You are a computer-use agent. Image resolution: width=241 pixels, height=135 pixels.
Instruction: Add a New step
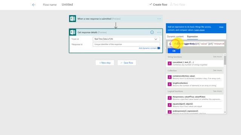105,63
